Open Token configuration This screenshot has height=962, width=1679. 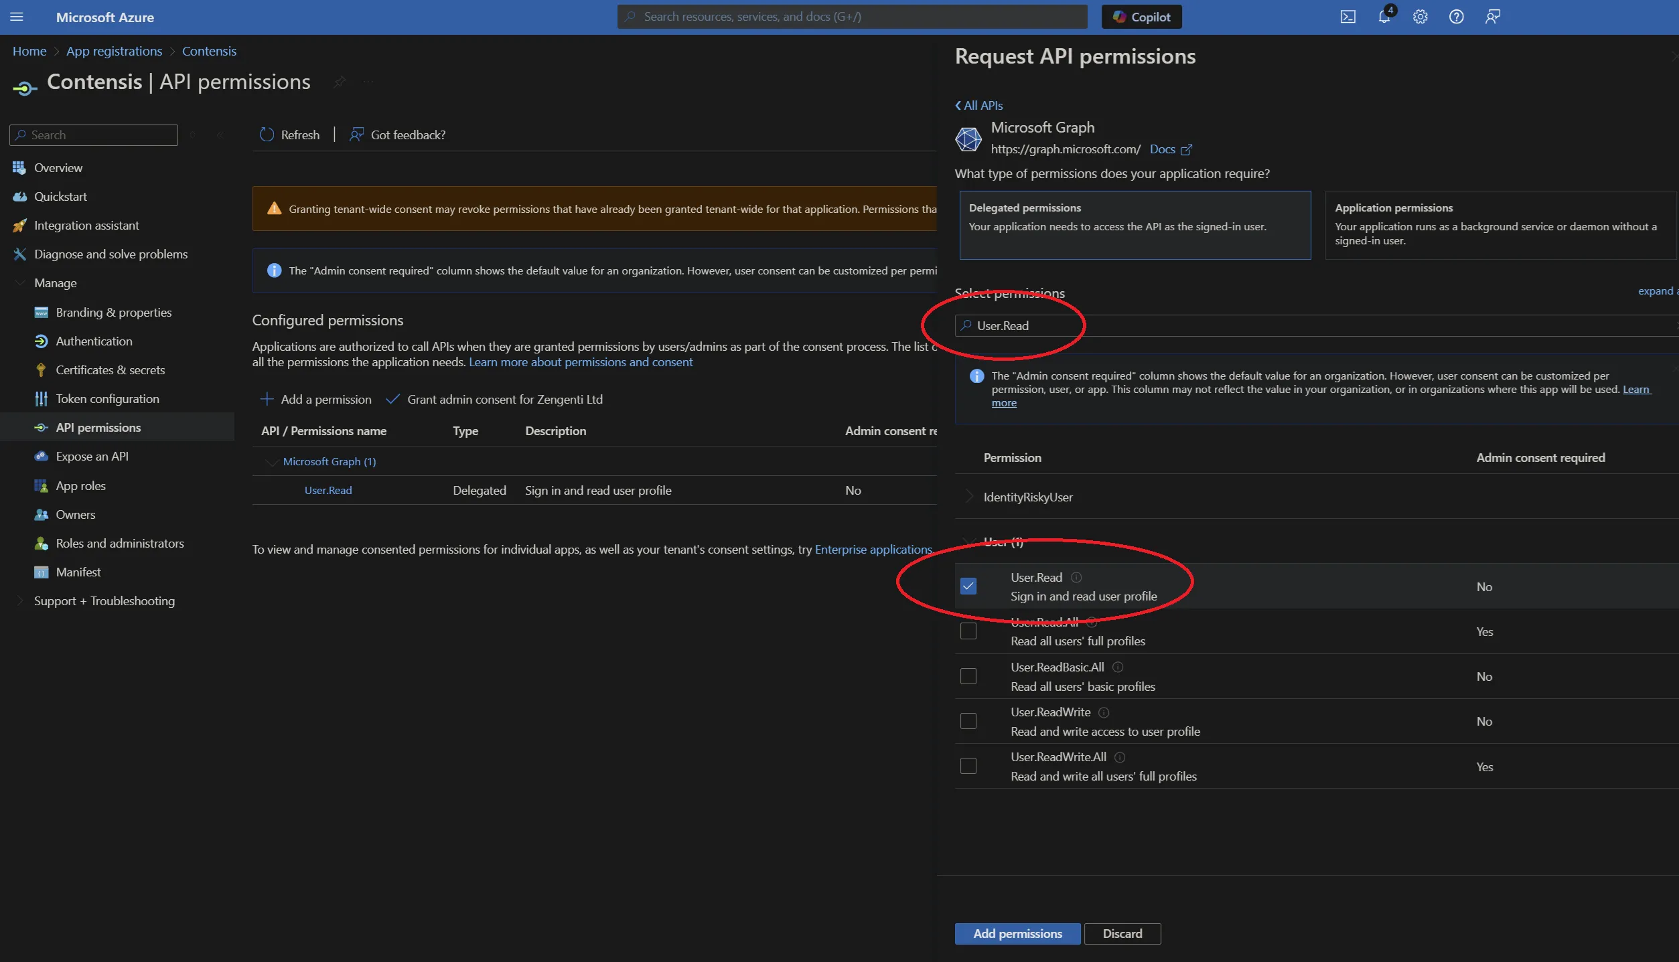[x=107, y=398]
